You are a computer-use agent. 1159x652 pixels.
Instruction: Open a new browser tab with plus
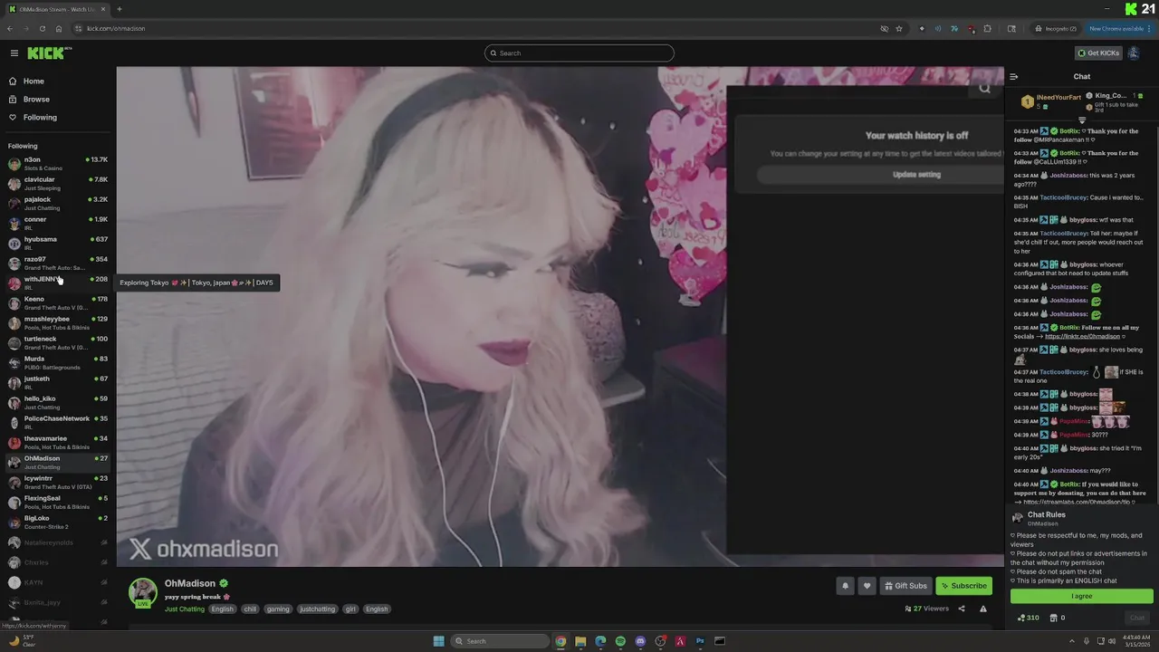pyautogui.click(x=119, y=9)
